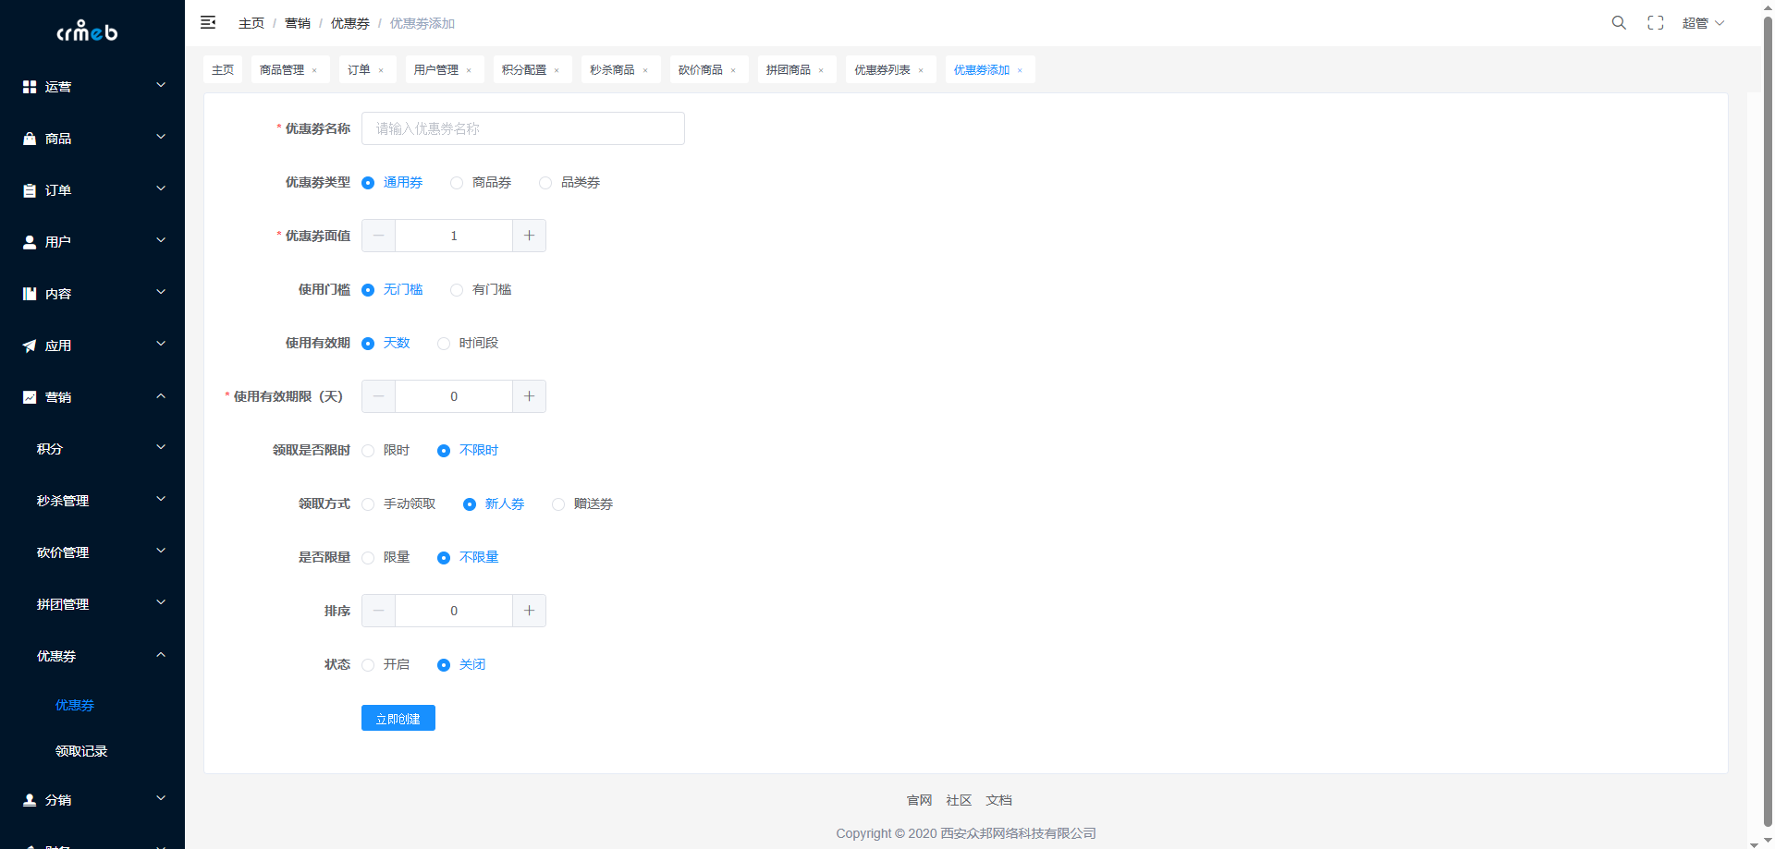Close the 商品管理 tab with its x icon
1775x849 pixels.
(x=314, y=70)
